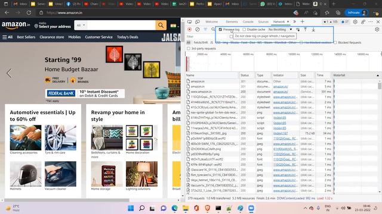The width and height of the screenshot is (382, 214).
Task: Check the Blocked Requests checkbox
Action: pos(335,42)
